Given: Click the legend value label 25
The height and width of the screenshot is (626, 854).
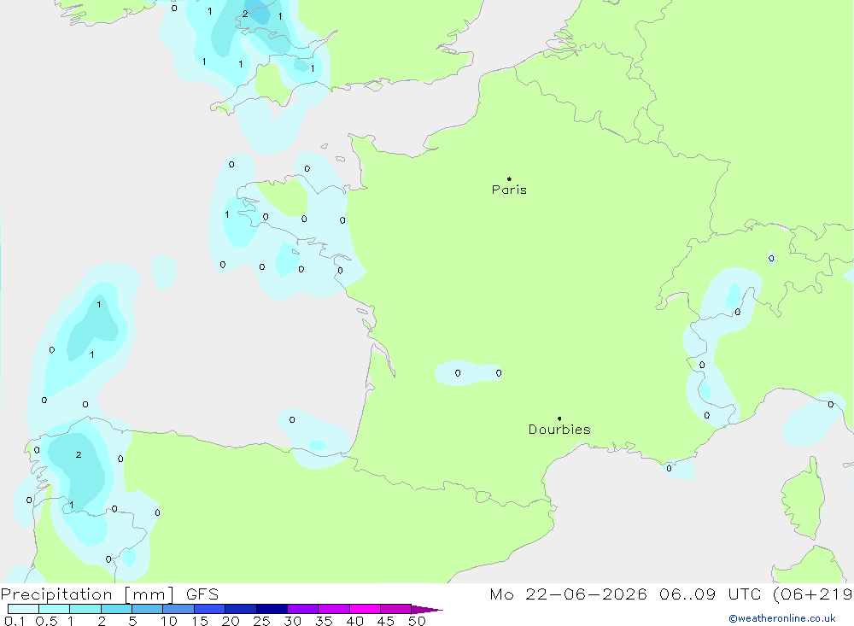Looking at the screenshot, I should [x=261, y=621].
